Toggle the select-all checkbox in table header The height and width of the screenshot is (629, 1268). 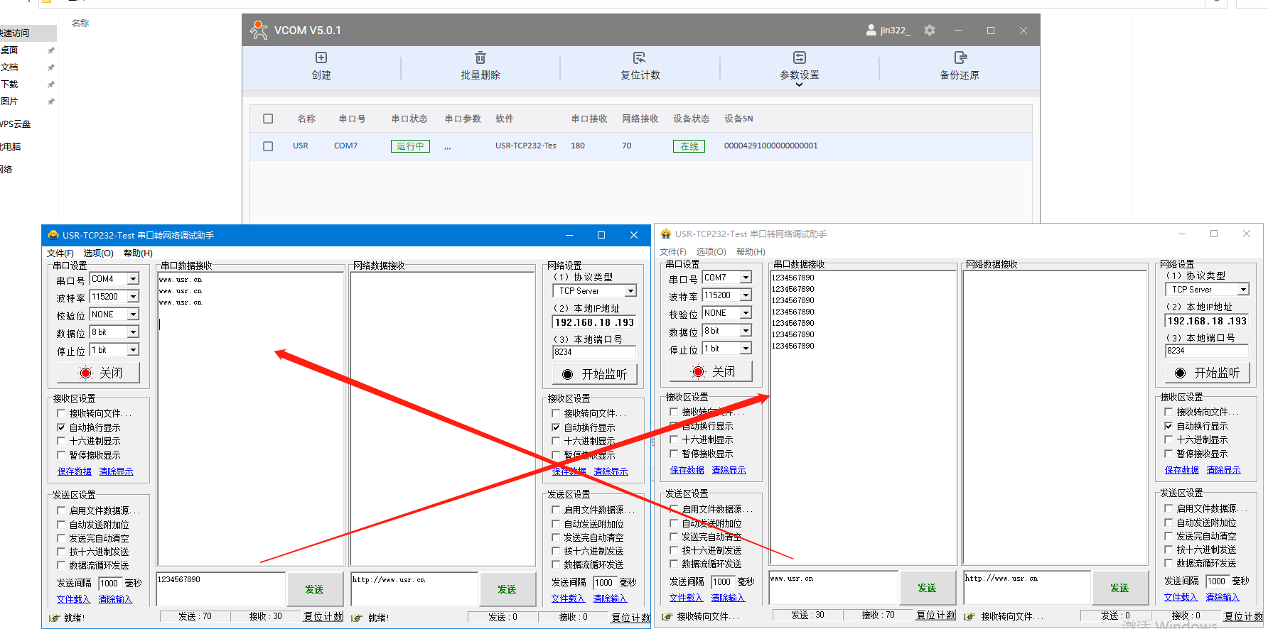click(268, 119)
